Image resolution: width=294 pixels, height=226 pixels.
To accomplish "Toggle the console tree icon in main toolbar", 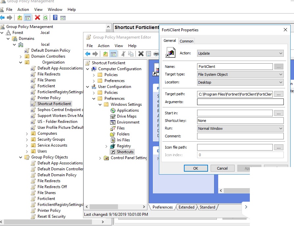I will point(28,18).
